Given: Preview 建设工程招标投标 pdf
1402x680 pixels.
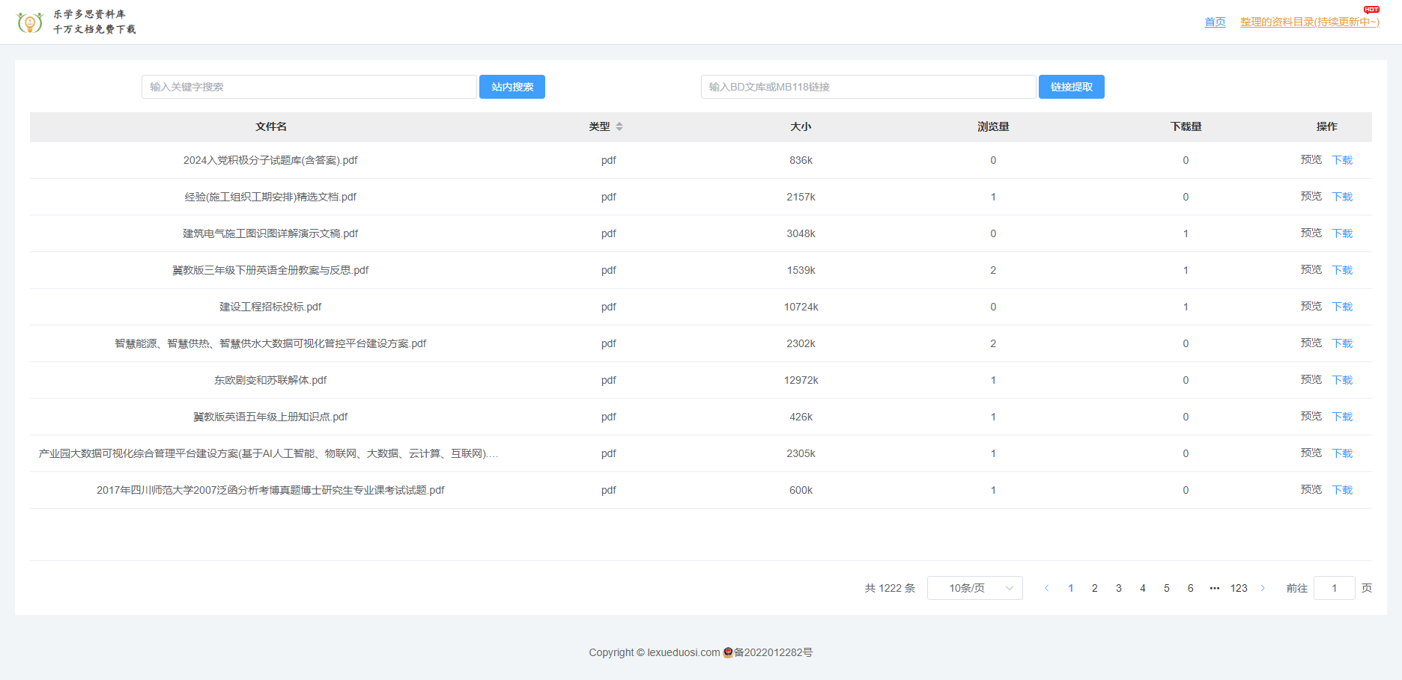Looking at the screenshot, I should pos(1311,307).
